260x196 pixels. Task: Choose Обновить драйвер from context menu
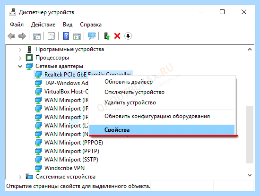162,82
